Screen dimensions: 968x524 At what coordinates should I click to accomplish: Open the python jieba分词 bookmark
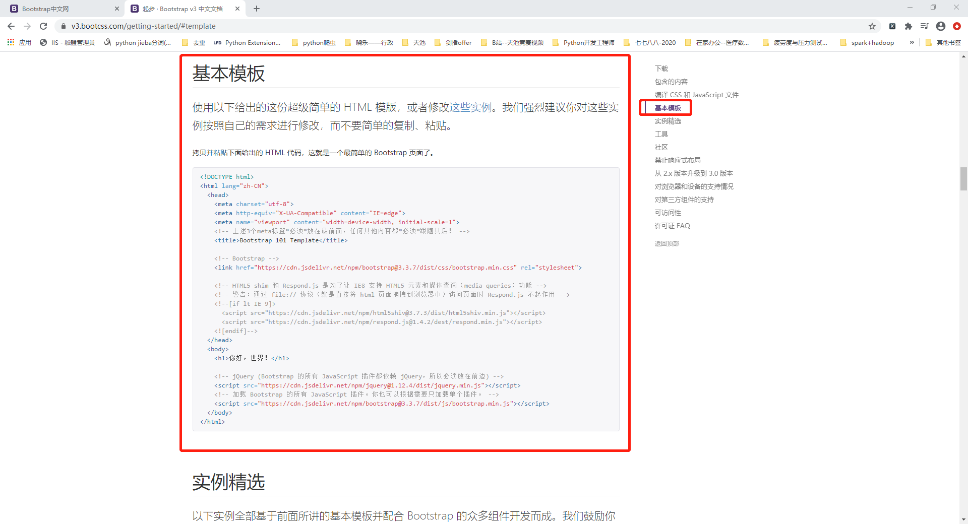click(x=138, y=43)
